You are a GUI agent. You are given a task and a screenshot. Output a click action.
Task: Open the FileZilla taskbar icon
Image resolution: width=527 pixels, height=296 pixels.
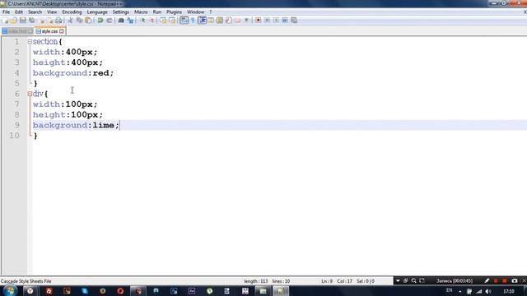pyautogui.click(x=49, y=291)
